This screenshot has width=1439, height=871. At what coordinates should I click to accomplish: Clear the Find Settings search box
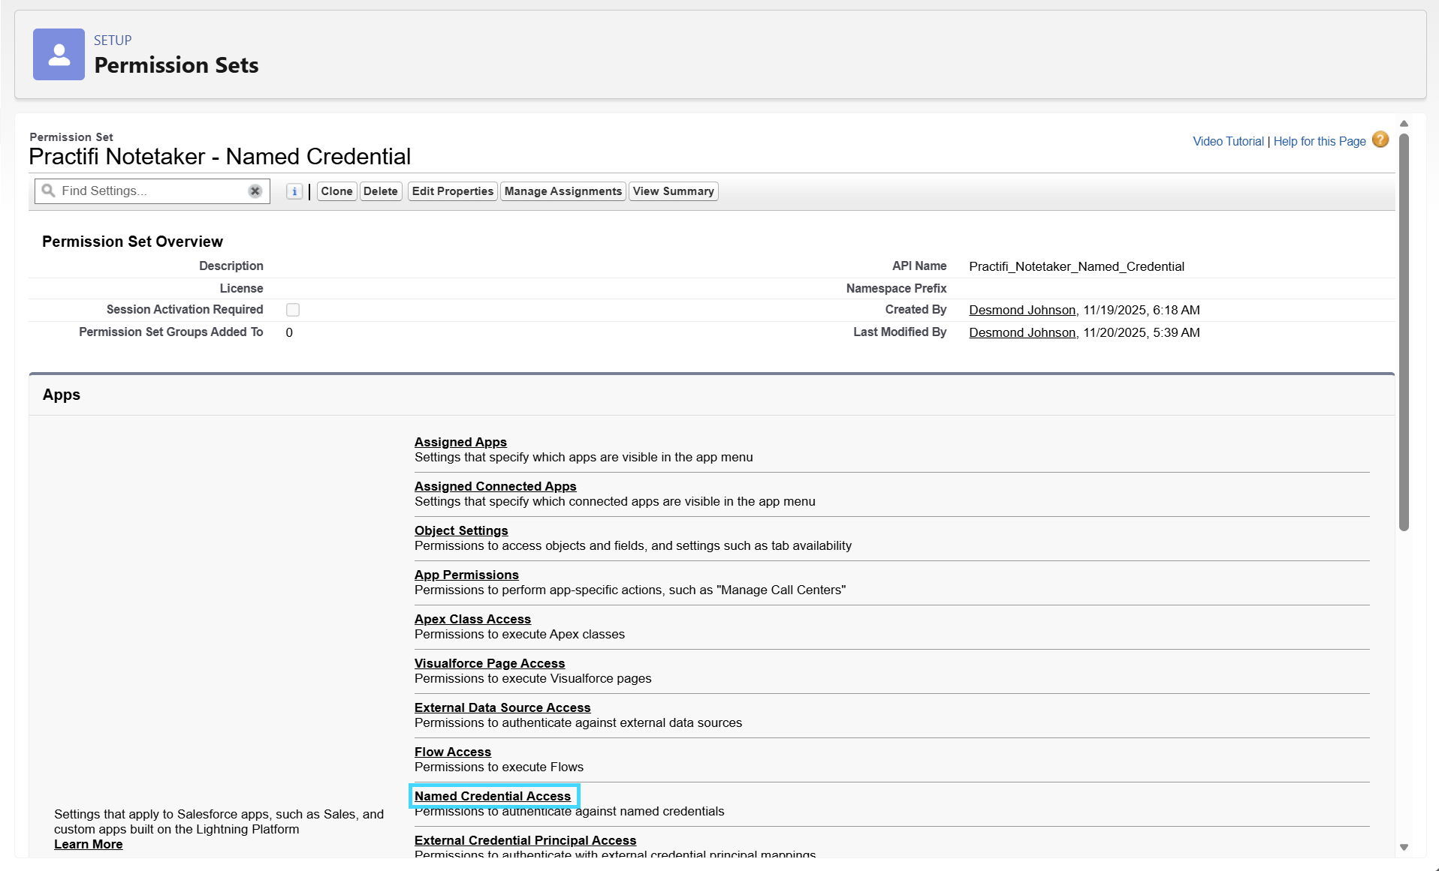coord(255,191)
